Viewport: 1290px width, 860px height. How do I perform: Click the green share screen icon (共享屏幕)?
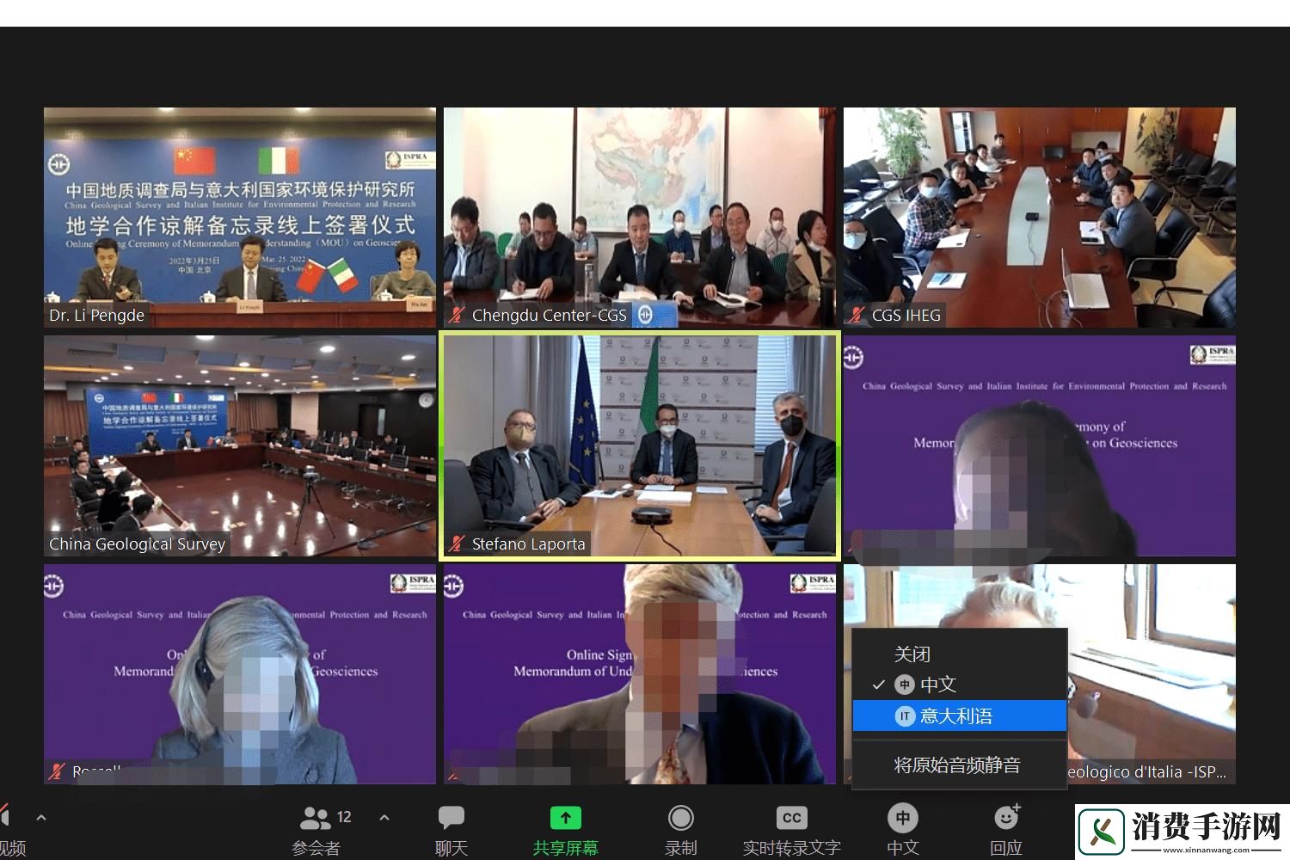click(x=565, y=818)
